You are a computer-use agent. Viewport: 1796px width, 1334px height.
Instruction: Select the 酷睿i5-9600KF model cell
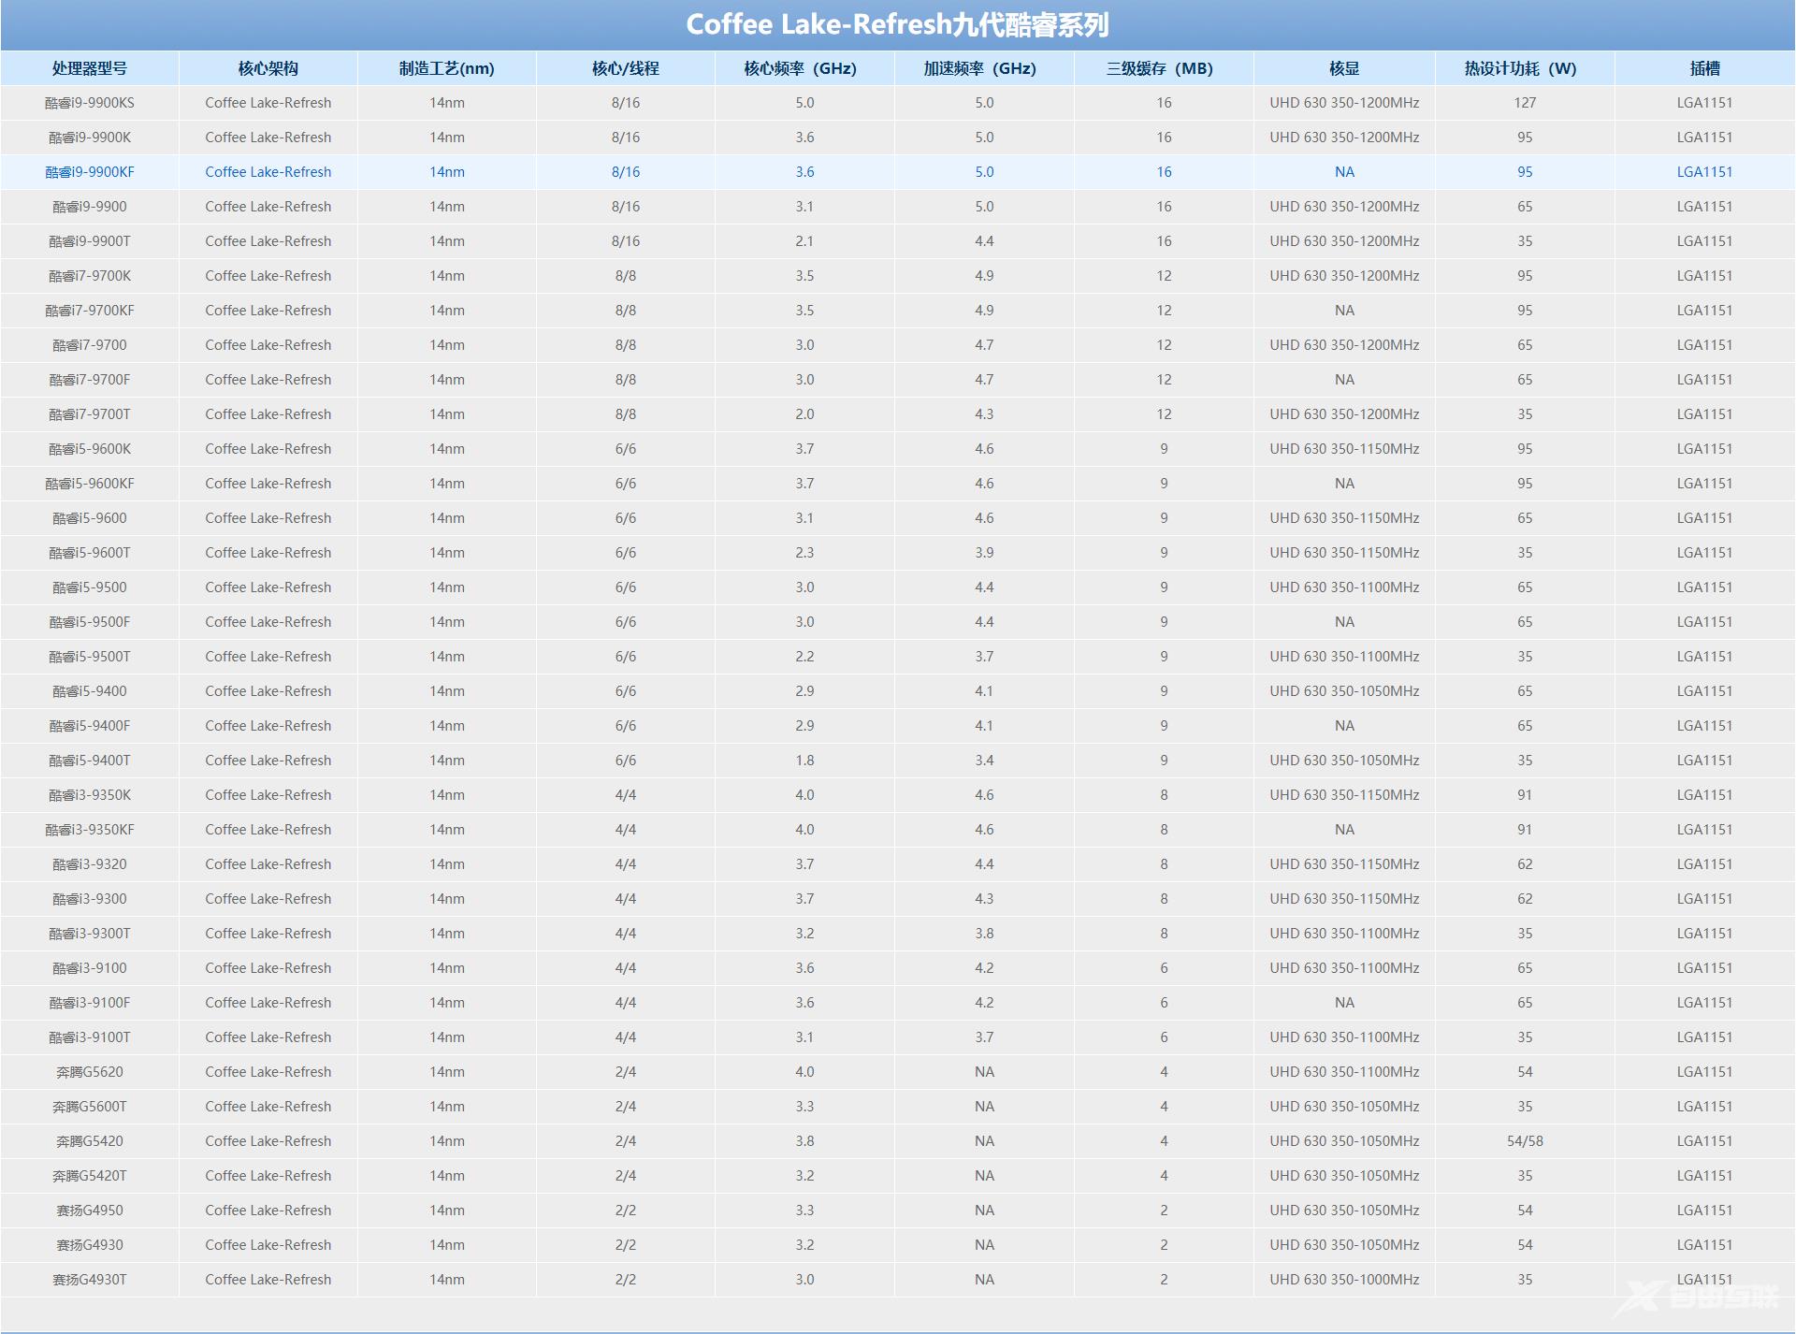pyautogui.click(x=90, y=484)
